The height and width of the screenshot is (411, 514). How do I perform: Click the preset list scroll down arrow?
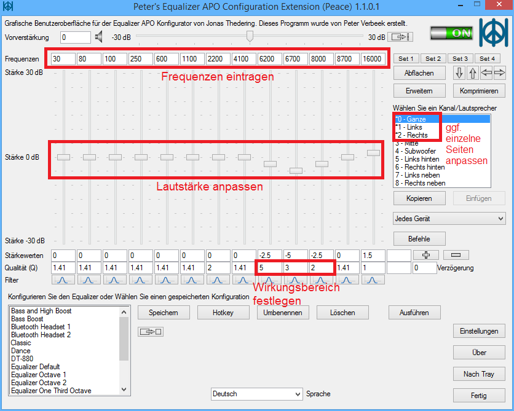point(124,389)
